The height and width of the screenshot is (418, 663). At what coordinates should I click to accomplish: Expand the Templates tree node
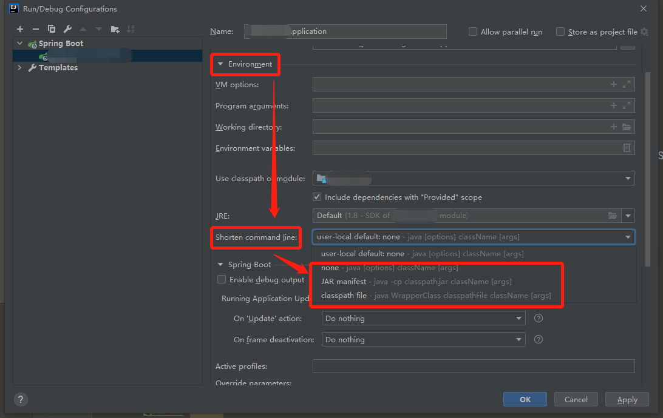point(19,67)
